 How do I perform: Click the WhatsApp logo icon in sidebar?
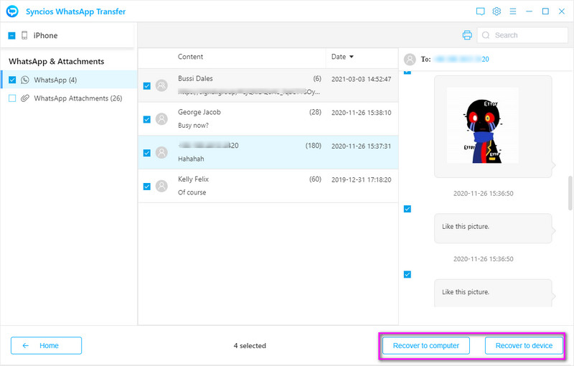coord(25,80)
